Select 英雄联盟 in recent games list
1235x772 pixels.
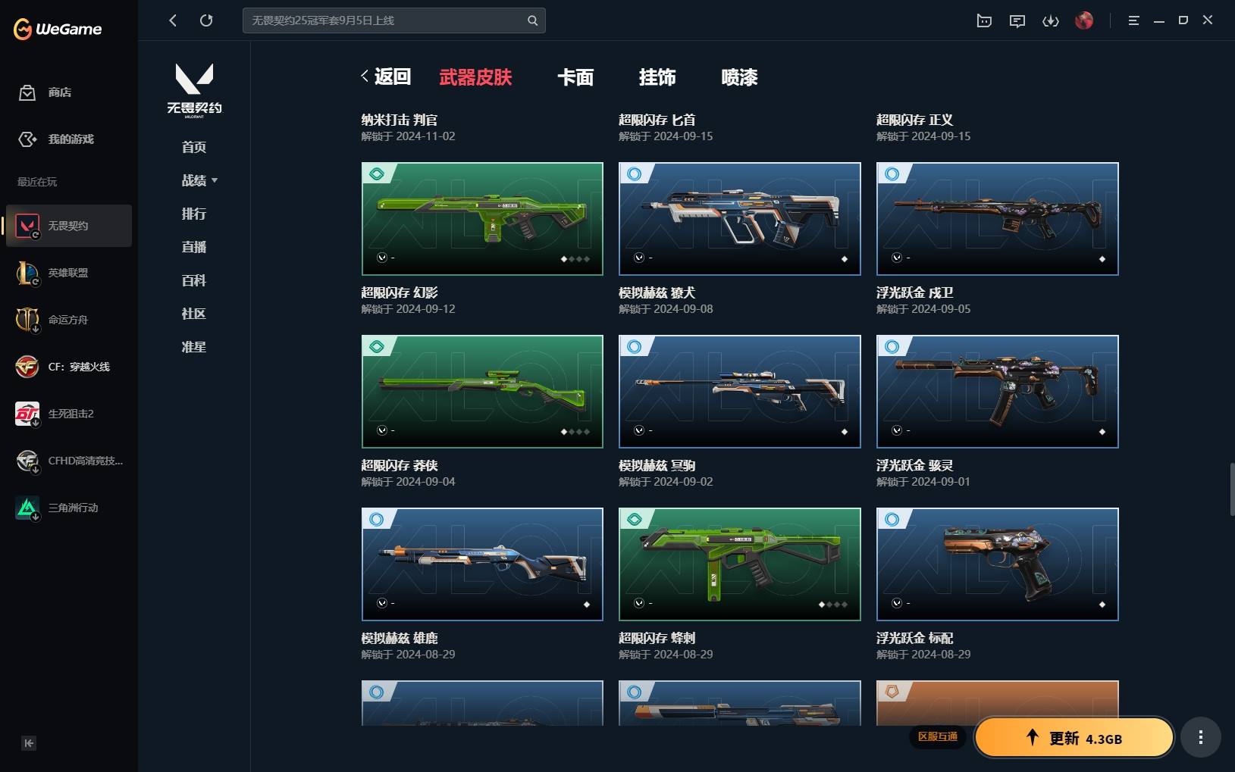[69, 273]
